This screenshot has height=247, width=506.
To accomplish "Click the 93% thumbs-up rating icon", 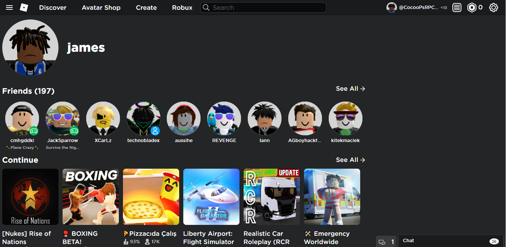I will pyautogui.click(x=126, y=242).
